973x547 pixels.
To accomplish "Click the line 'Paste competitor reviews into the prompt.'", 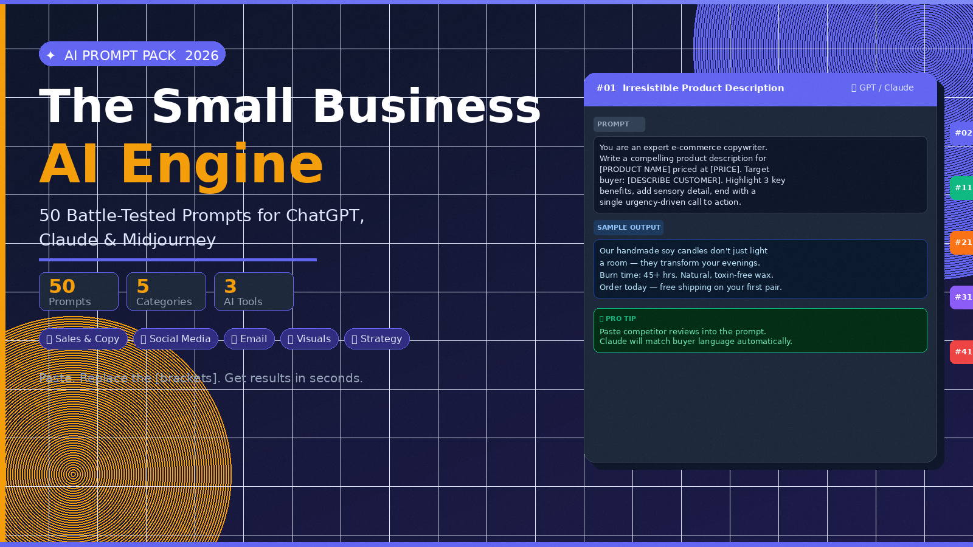I will pos(683,331).
